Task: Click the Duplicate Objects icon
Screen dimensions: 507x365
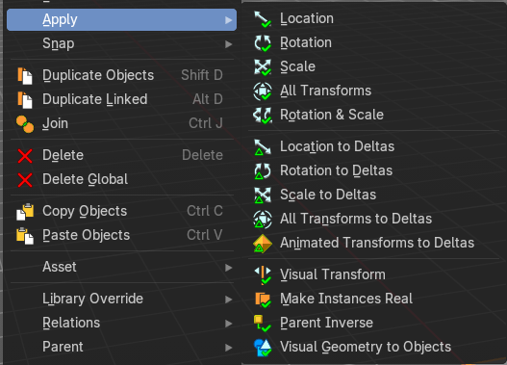Action: point(25,76)
